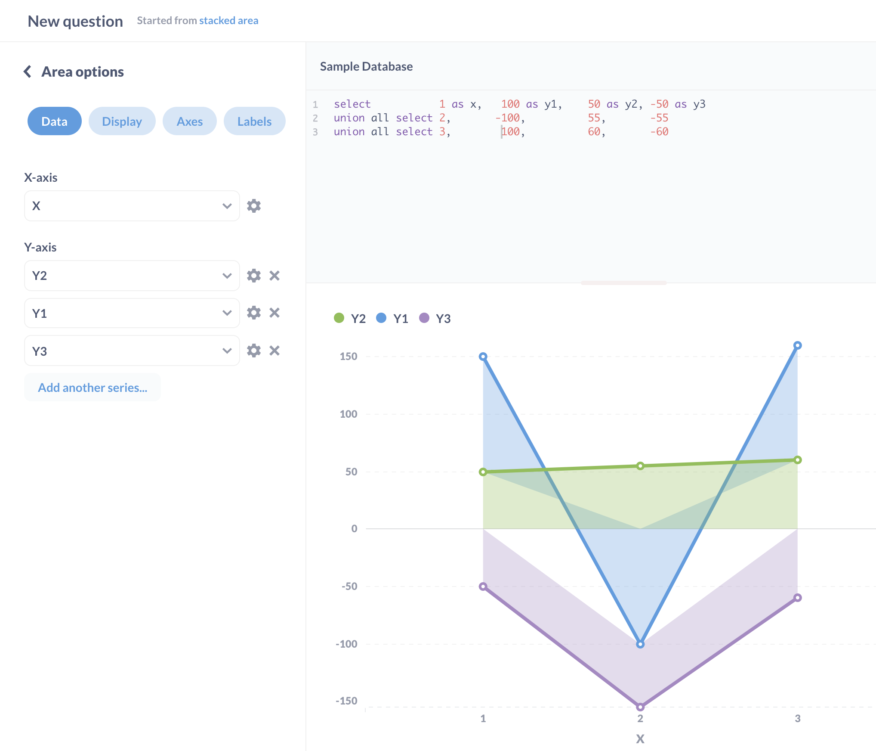Remove the Y2 series with its X icon
Screen dimensions: 876x751
tap(275, 276)
